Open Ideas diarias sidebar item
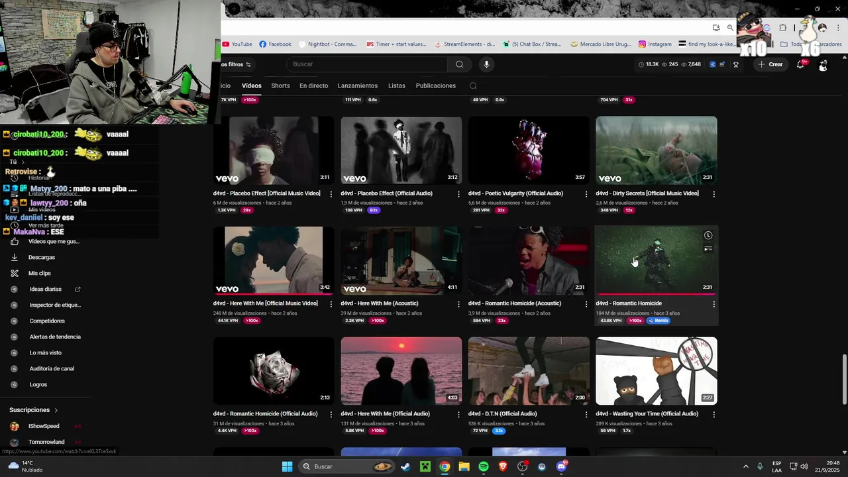This screenshot has width=848, height=477. (45, 289)
